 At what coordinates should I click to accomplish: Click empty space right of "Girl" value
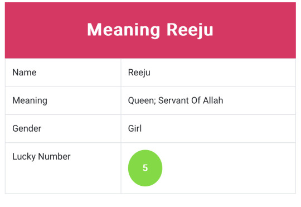click(219, 128)
